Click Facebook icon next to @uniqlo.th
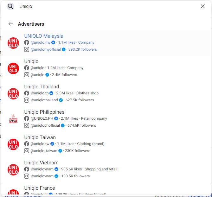 (x=27, y=93)
